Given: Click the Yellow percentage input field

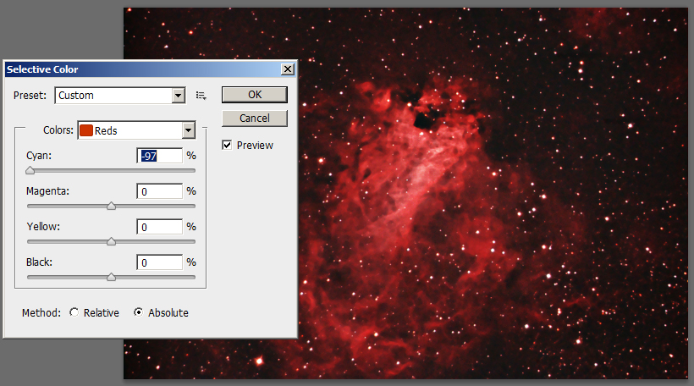Looking at the screenshot, I should click(x=159, y=227).
